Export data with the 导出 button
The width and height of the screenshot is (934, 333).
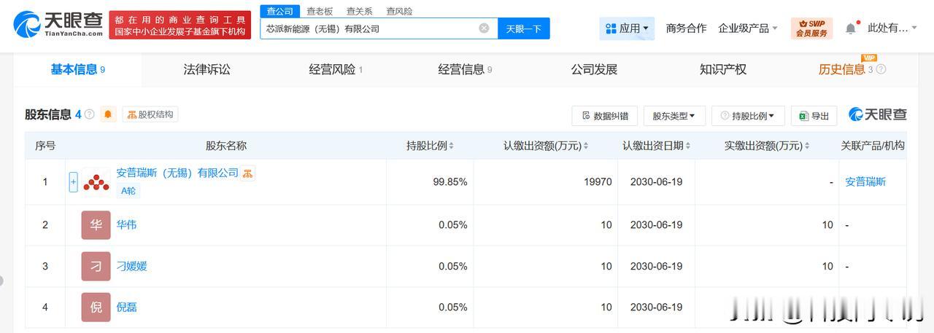point(814,116)
